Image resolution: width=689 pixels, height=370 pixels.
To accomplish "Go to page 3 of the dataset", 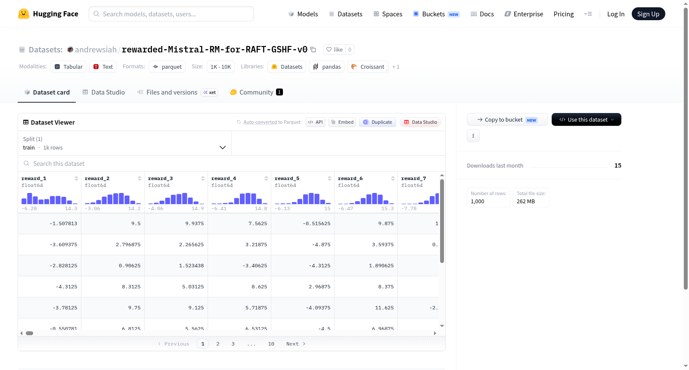I will 233,344.
